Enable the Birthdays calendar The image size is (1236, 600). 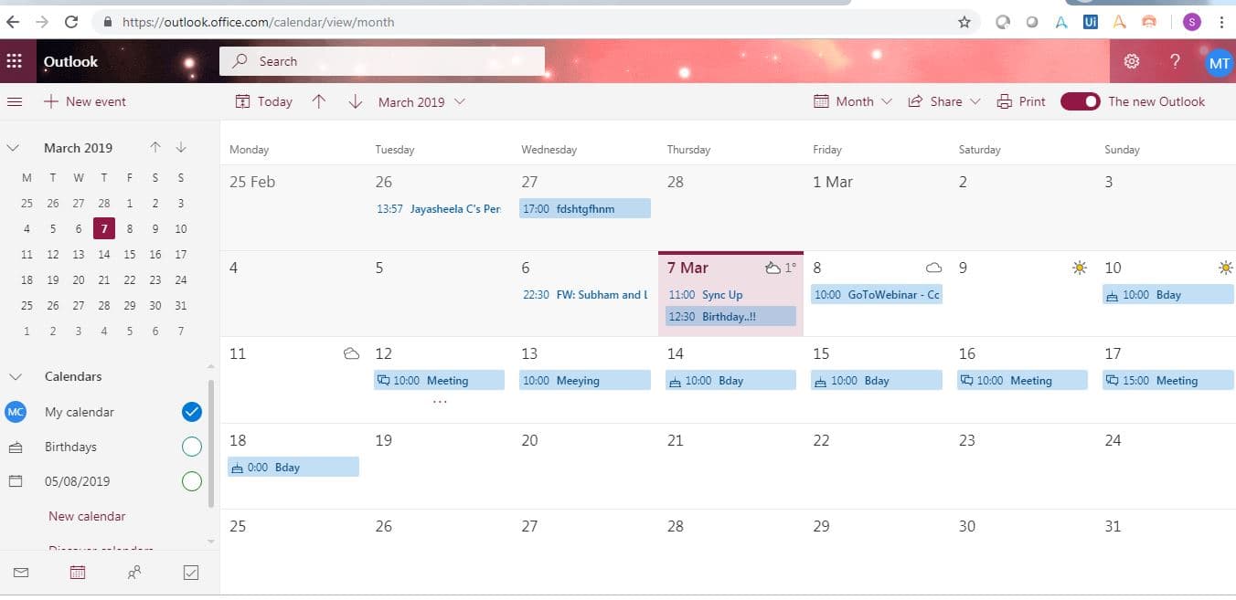191,447
